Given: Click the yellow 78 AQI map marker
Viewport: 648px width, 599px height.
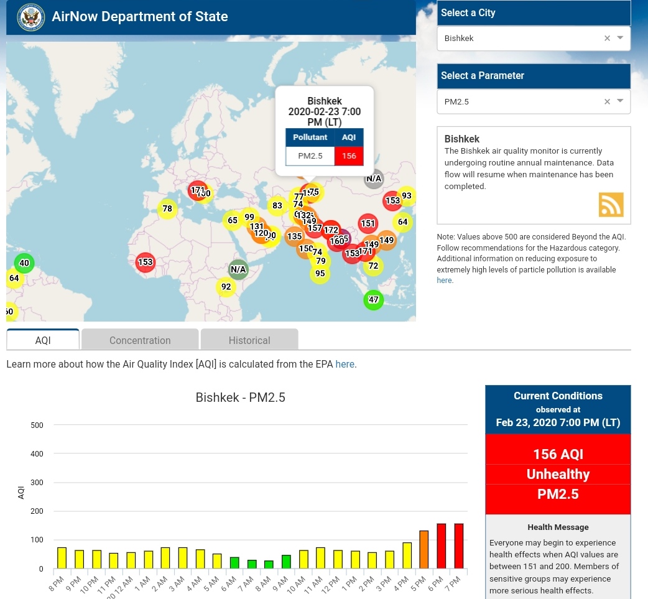Looking at the screenshot, I should (167, 209).
